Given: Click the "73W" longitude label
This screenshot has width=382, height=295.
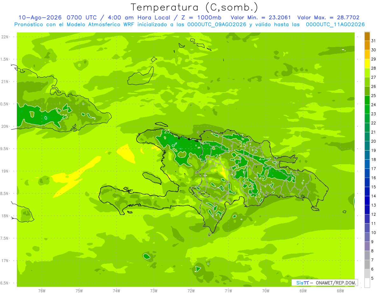Looking at the screenshot, I should point(154,291).
